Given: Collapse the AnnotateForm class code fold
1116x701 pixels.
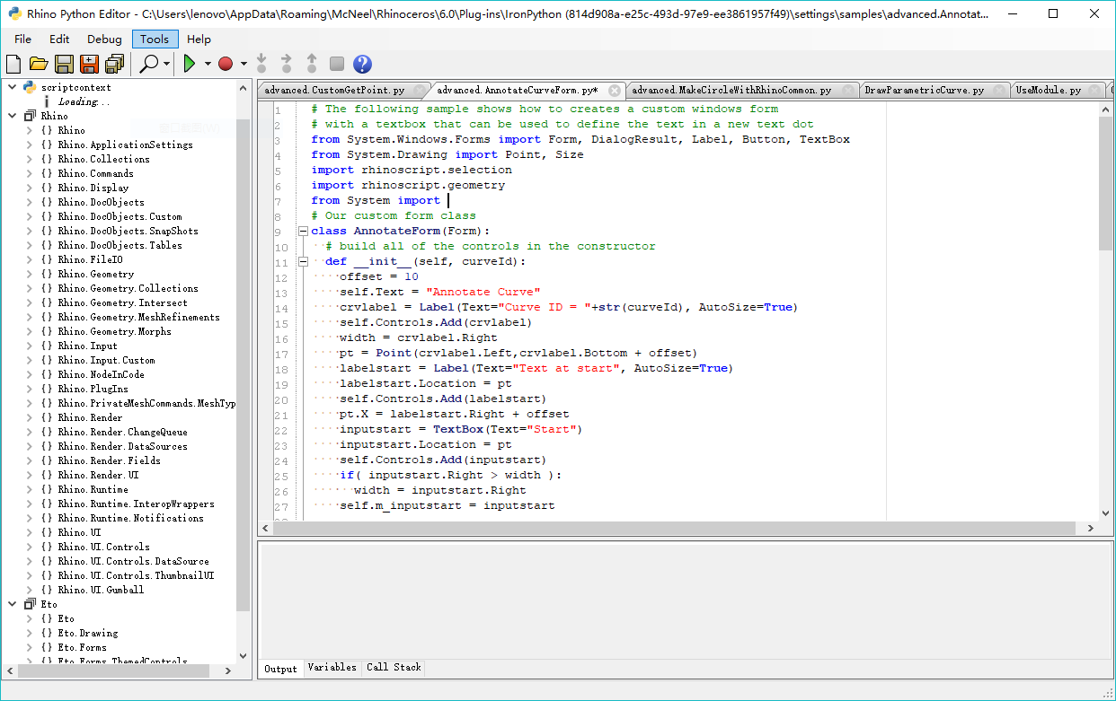Looking at the screenshot, I should click(x=303, y=230).
